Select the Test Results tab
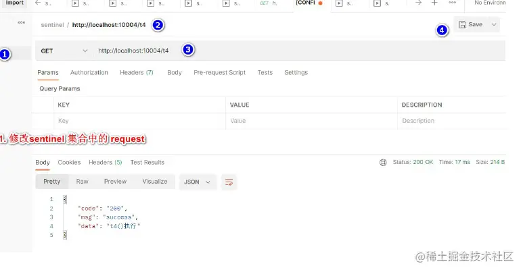 pos(147,163)
